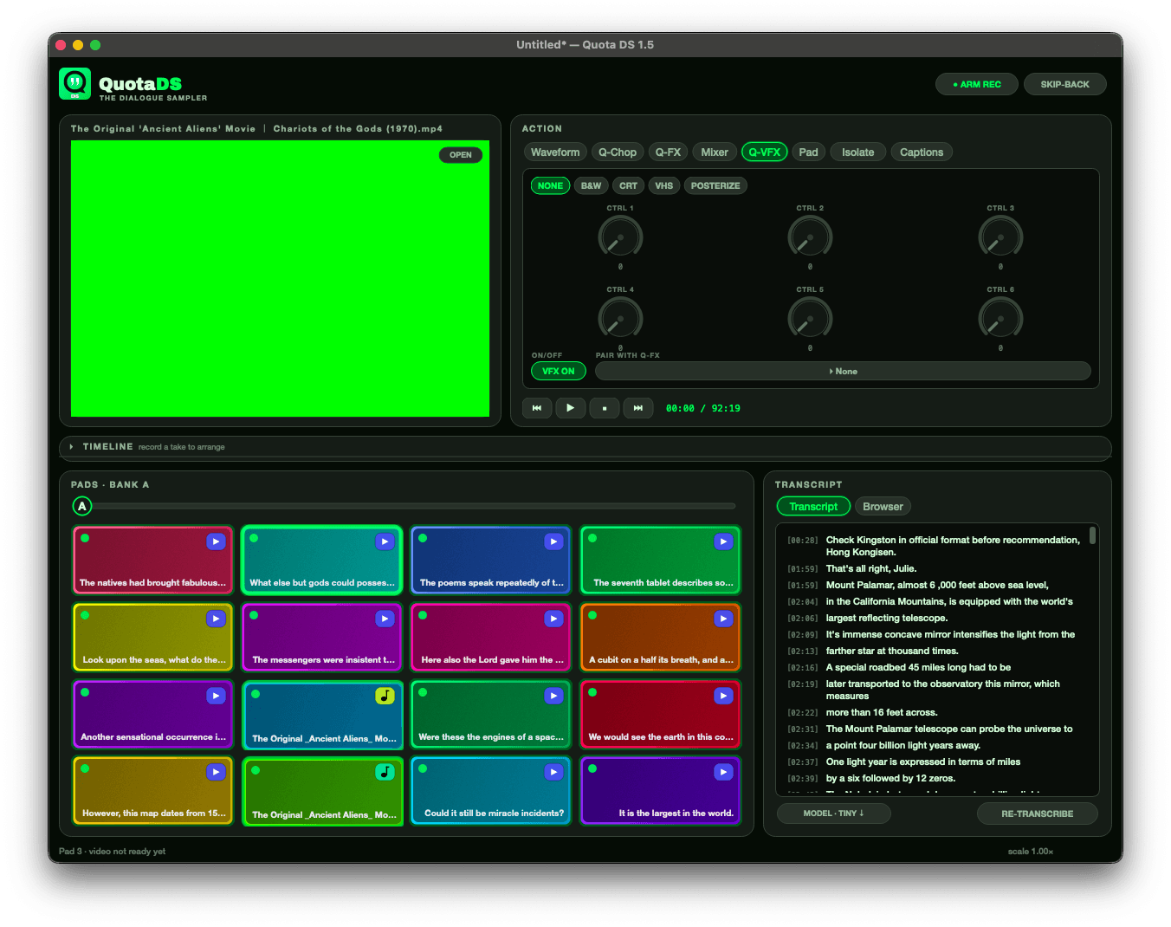
Task: Click transcript line 'a point four billion light years away.'
Action: [903, 745]
